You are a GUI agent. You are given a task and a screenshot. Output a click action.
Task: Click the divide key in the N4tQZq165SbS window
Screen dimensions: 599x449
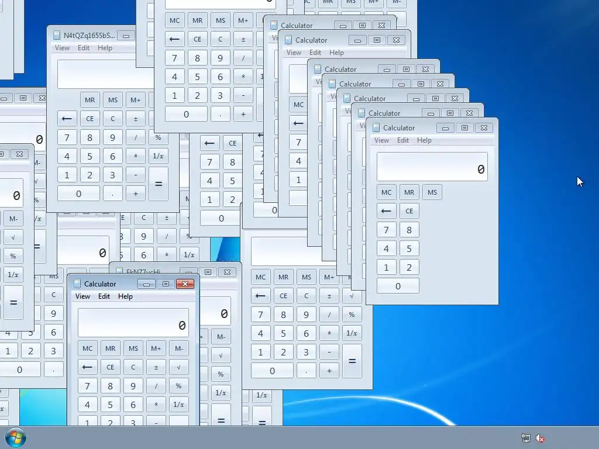(135, 137)
